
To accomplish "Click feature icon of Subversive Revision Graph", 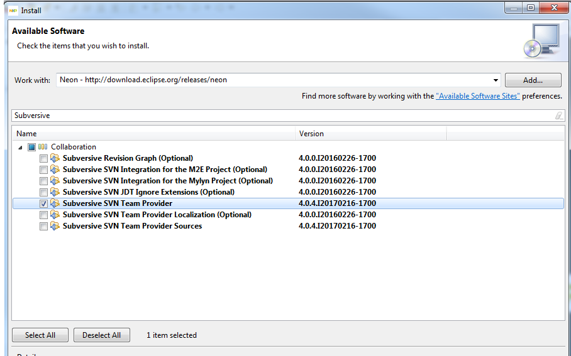I will [x=55, y=158].
